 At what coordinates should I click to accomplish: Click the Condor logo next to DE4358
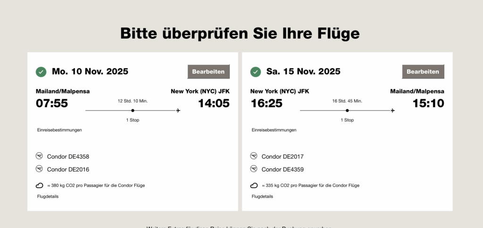coord(39,156)
